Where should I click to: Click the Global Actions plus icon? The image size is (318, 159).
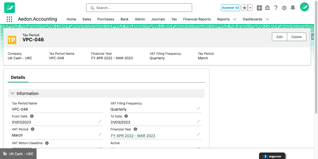pyautogui.click(x=259, y=8)
